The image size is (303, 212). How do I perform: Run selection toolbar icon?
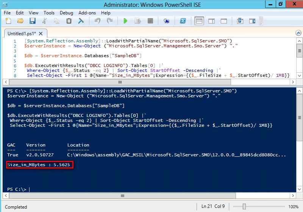pos(138,21)
